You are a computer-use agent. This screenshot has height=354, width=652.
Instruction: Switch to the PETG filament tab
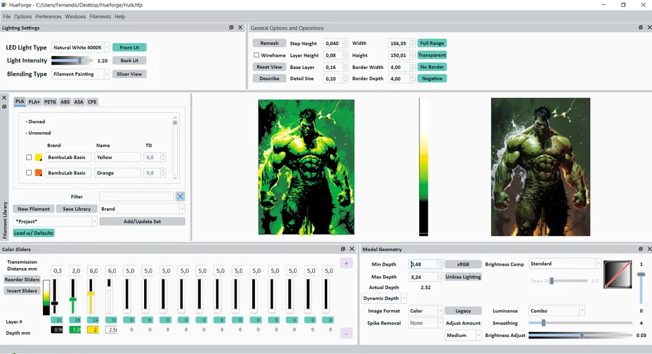[x=50, y=102]
